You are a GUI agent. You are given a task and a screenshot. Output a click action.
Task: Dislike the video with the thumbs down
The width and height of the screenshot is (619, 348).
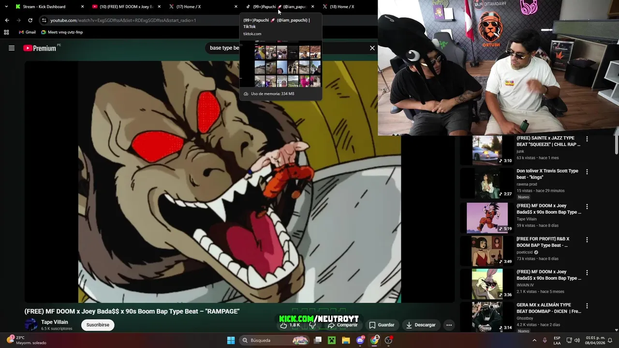point(312,325)
